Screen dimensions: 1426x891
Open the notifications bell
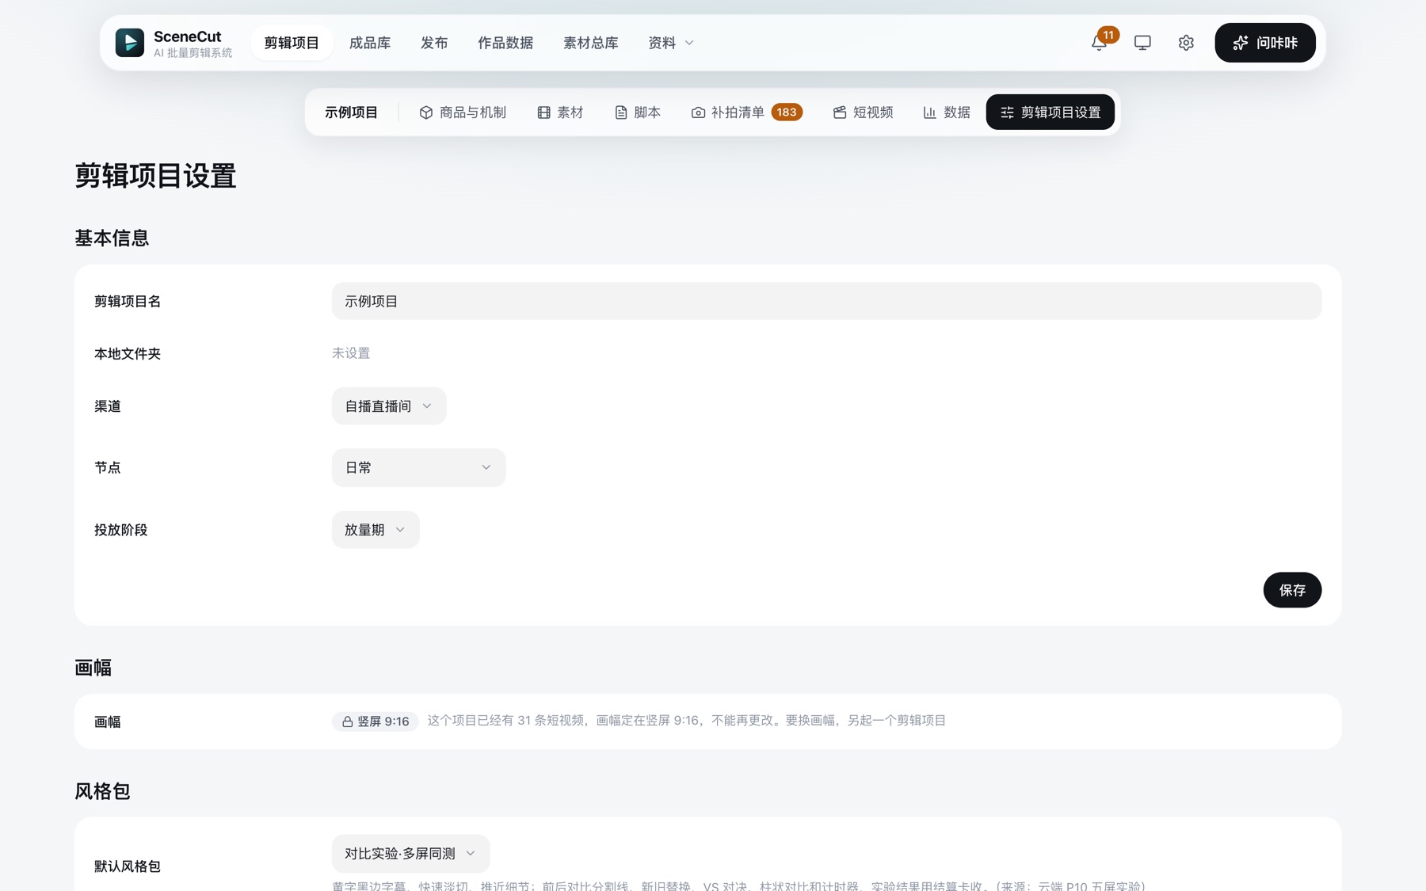pos(1099,43)
